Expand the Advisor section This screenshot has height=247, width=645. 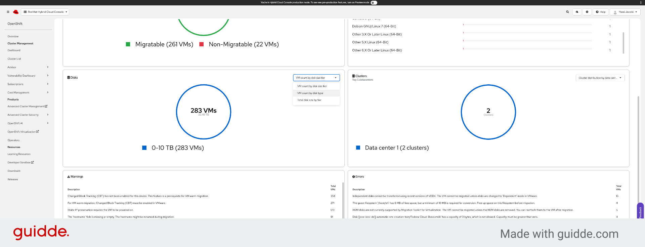(x=28, y=67)
